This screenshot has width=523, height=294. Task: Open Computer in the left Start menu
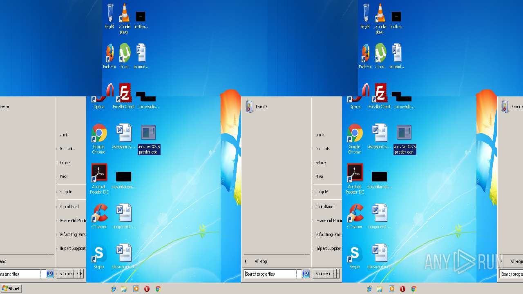[66, 192]
